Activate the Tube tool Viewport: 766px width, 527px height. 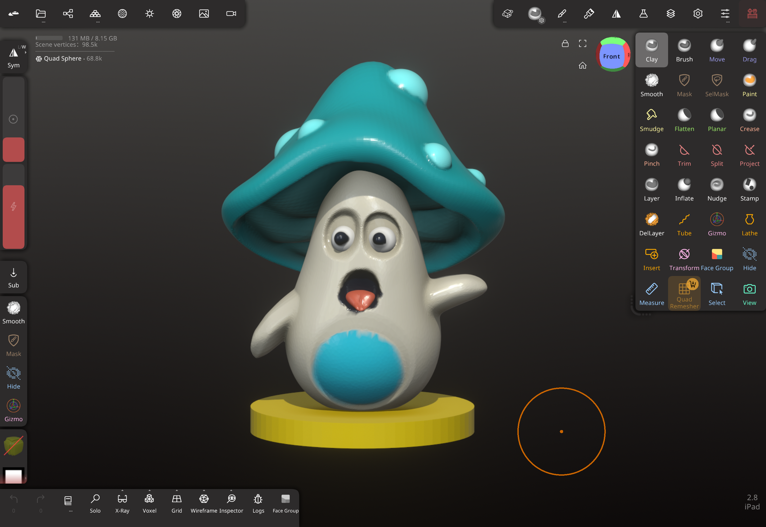tap(684, 224)
